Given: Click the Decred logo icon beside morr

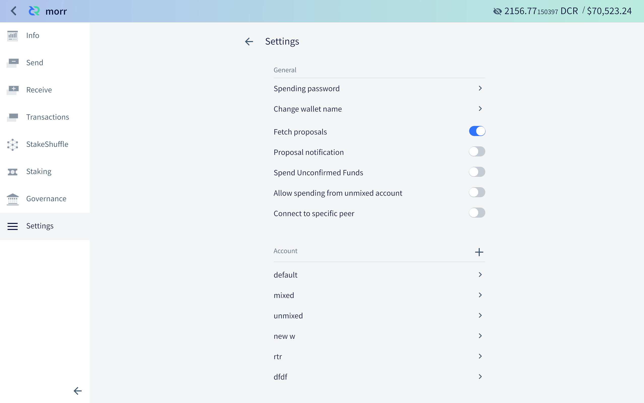Looking at the screenshot, I should tap(34, 11).
